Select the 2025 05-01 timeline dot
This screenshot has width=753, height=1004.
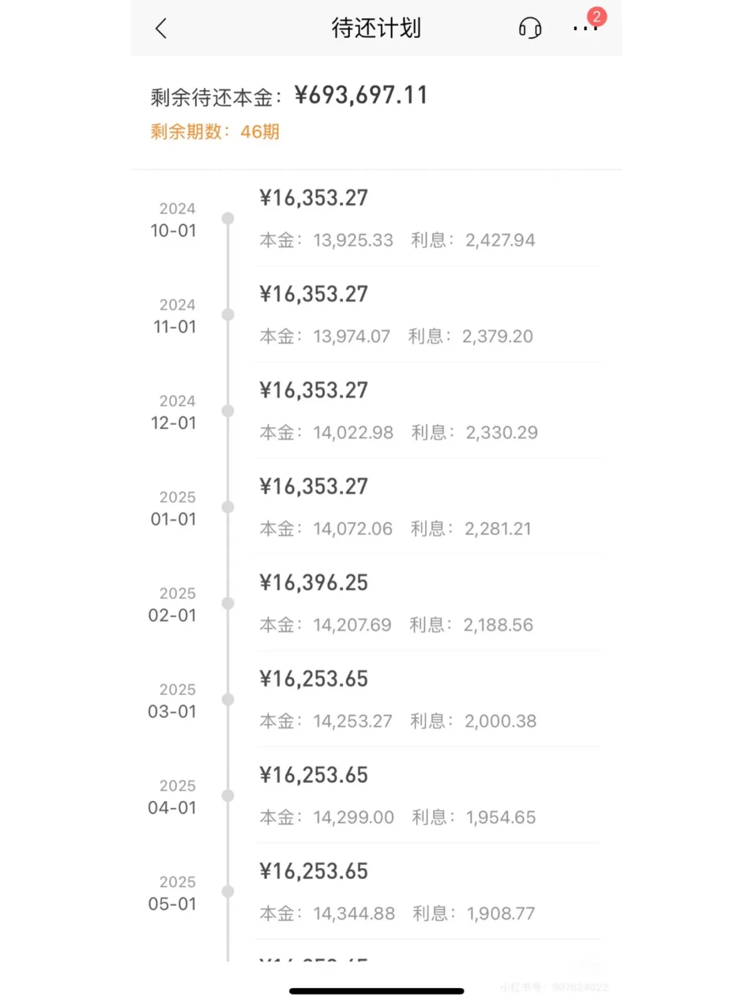tap(228, 892)
